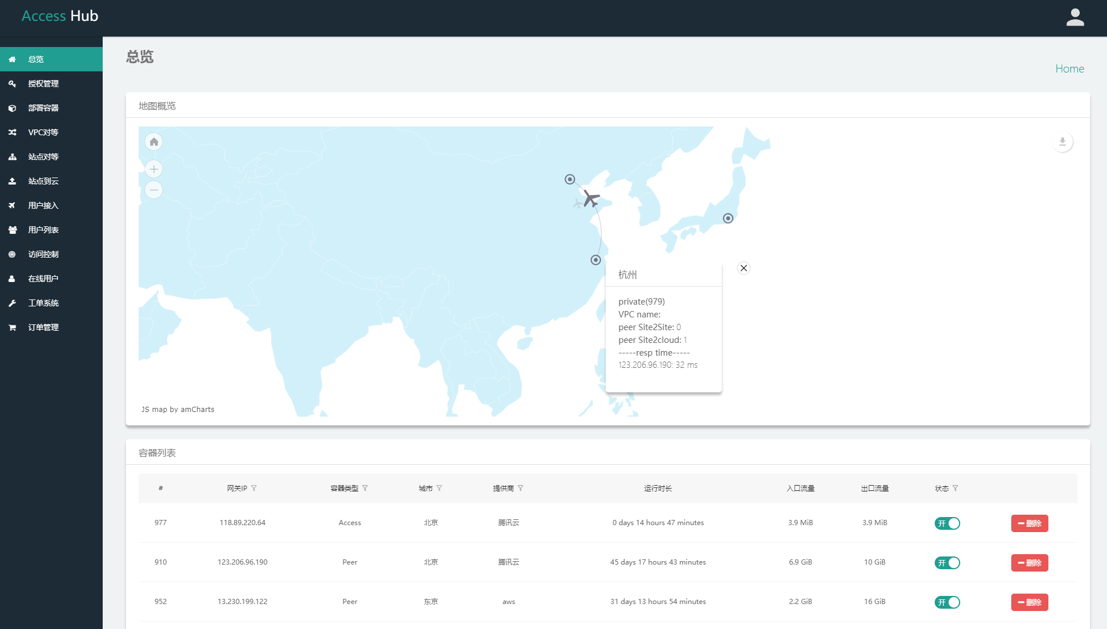Click the shuffle icon for VPC对等
1107x629 pixels.
click(x=12, y=132)
